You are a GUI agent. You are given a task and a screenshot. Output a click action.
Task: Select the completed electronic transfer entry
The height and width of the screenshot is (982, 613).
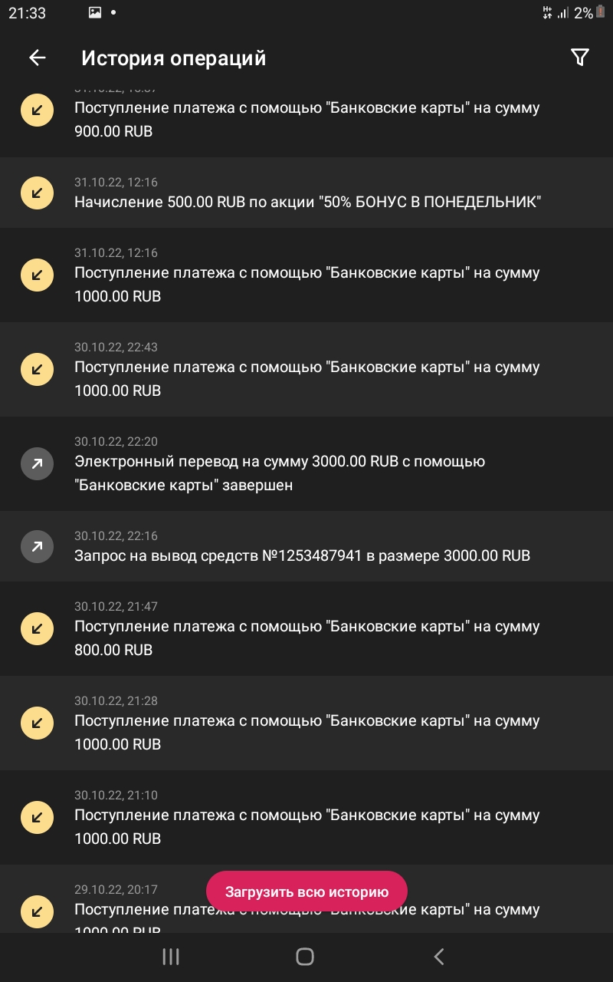306,463
